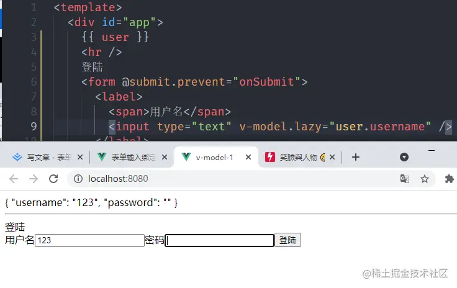Image resolution: width=457 pixels, height=288 pixels.
Task: Click the <template> tag on line 1
Action: [88, 7]
